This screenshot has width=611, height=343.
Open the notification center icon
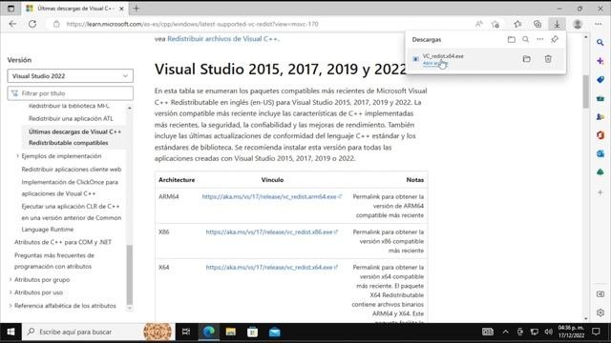596,332
